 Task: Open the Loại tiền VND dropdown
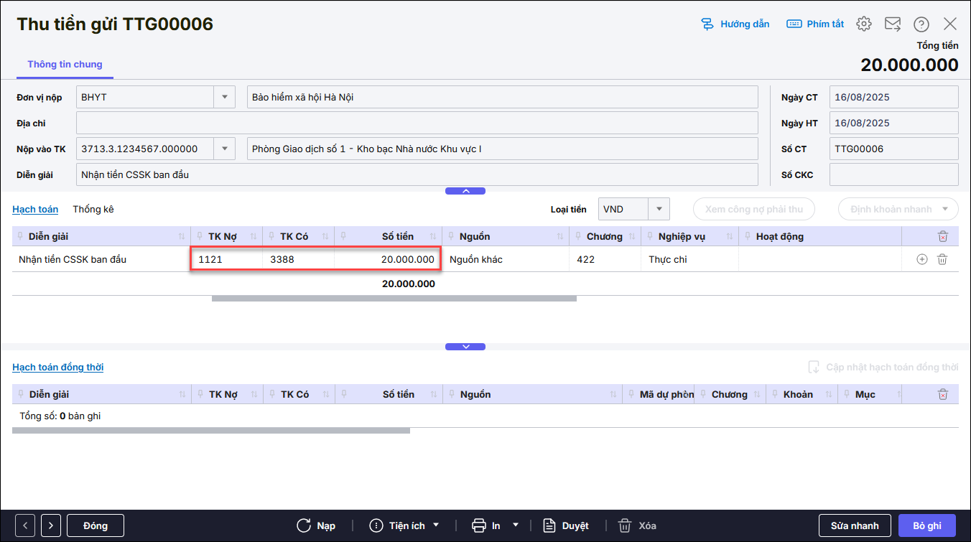click(x=659, y=209)
